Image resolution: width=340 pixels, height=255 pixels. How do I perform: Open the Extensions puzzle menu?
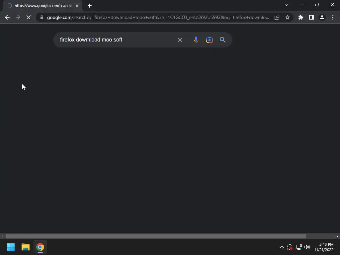[x=301, y=17]
